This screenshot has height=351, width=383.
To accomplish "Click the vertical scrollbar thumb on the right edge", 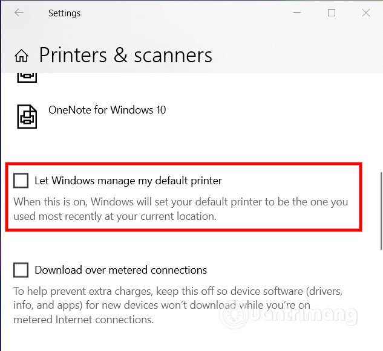I will point(381,211).
